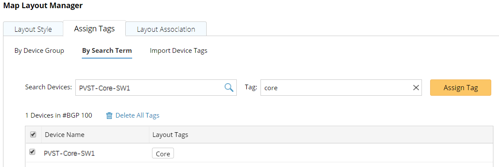The width and height of the screenshot is (499, 167).
Task: Click the 1 Devices in #BGP 100 label
Action: tap(59, 115)
